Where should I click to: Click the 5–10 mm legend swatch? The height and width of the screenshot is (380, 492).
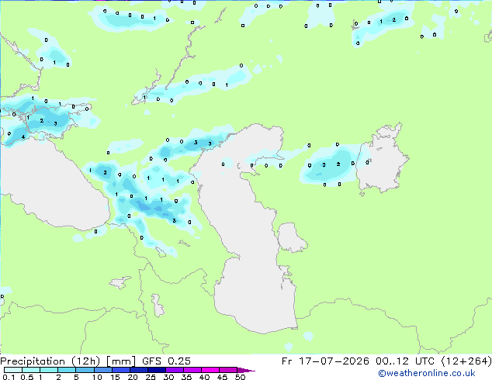(85, 370)
